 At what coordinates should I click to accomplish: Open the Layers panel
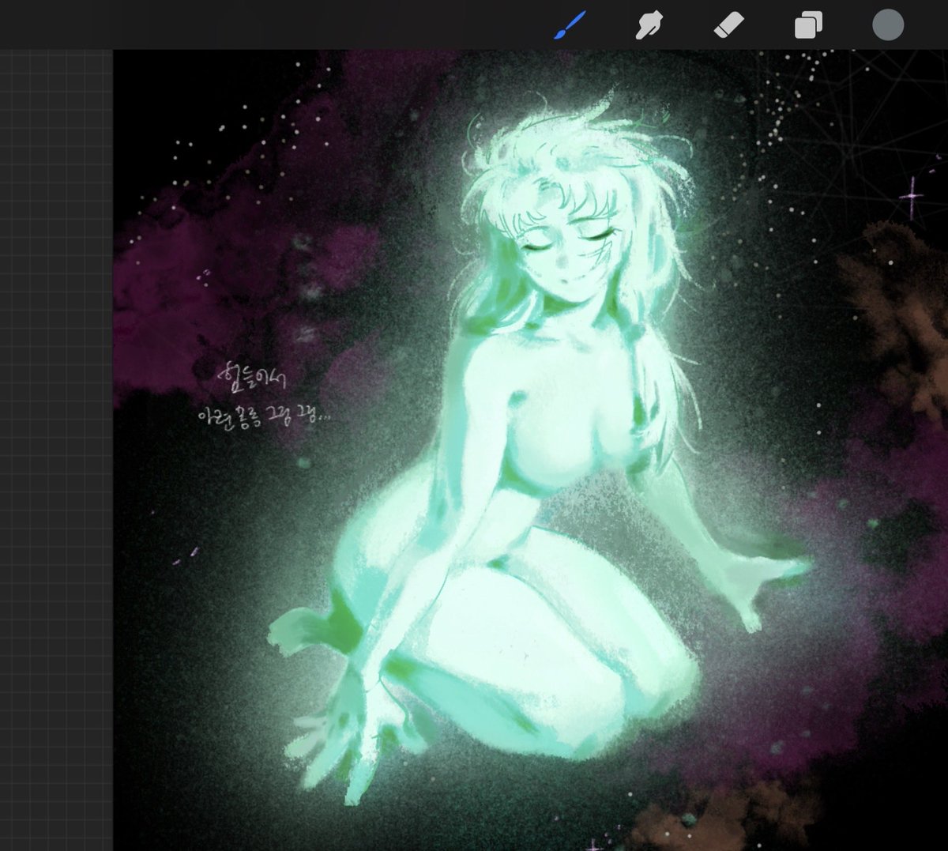click(x=808, y=25)
